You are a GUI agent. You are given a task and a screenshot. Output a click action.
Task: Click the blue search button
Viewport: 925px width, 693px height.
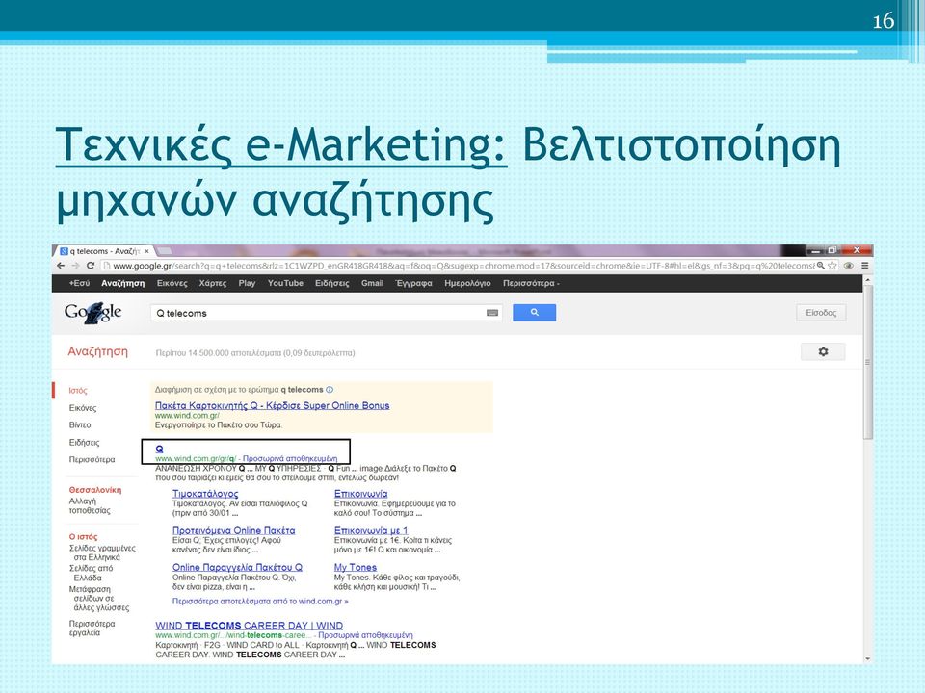(x=534, y=312)
